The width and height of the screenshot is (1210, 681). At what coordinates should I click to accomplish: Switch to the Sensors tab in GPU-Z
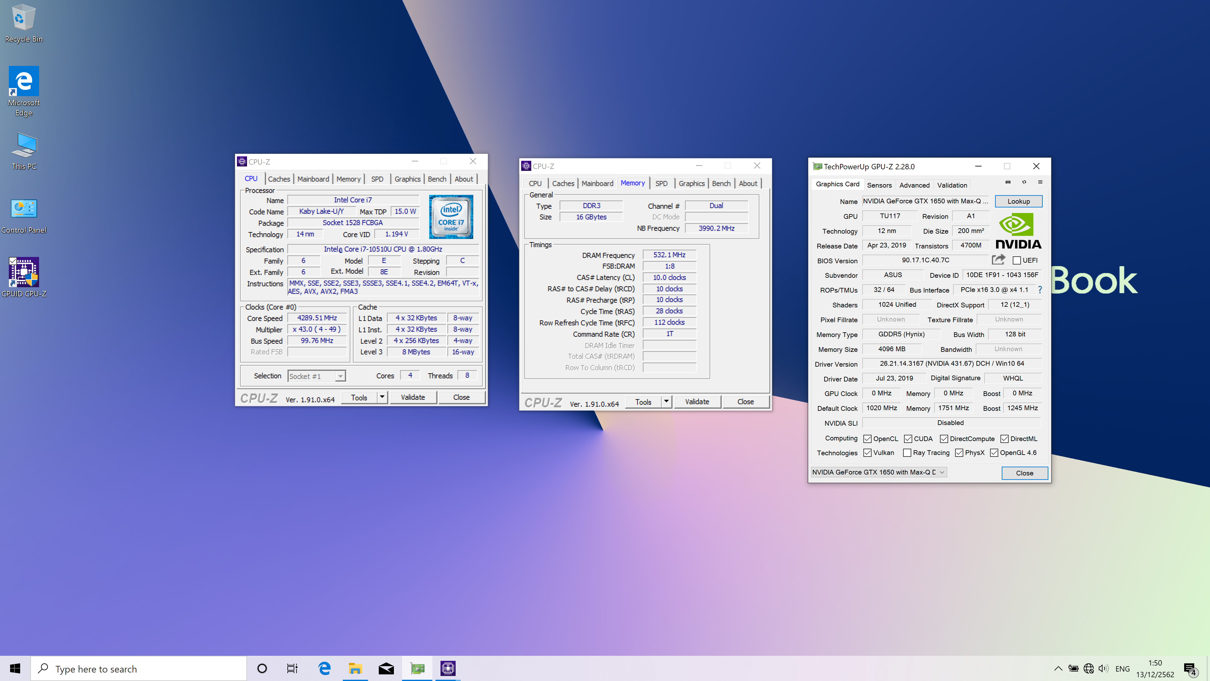pyautogui.click(x=879, y=185)
